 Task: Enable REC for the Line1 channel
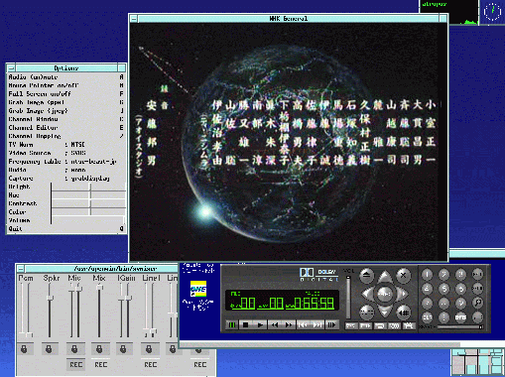[150, 364]
